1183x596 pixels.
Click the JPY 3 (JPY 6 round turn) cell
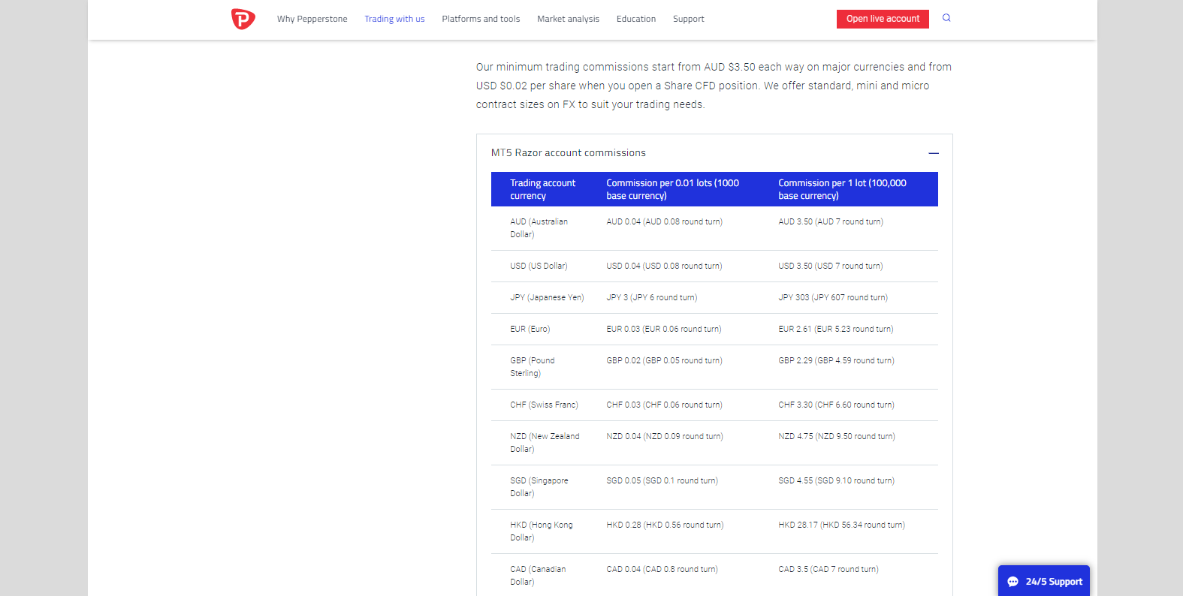(x=652, y=297)
